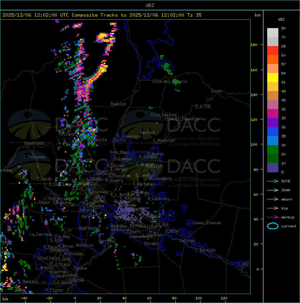Click the 'Clla.SanJose' map label
Image resolution: width=300 pixels, height=303 pixels.
(x=164, y=115)
